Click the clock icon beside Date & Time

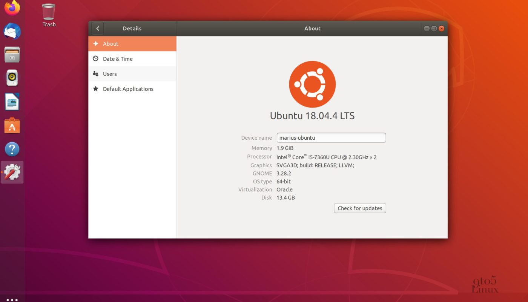click(x=96, y=59)
